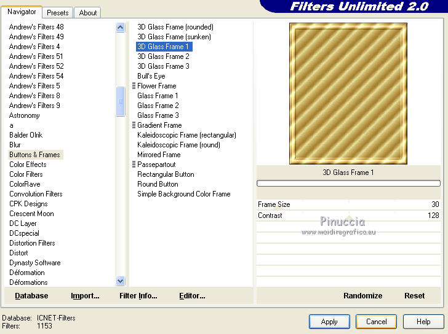This screenshot has height=334, width=448.
Task: Choose the Flower Frame filter
Action: (156, 86)
